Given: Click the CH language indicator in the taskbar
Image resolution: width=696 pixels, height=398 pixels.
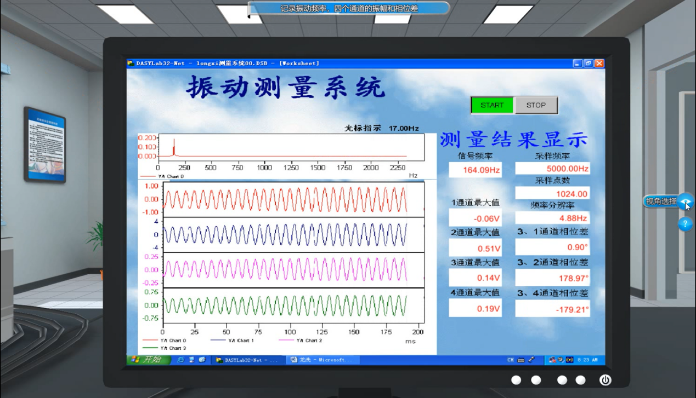Looking at the screenshot, I should click(510, 360).
